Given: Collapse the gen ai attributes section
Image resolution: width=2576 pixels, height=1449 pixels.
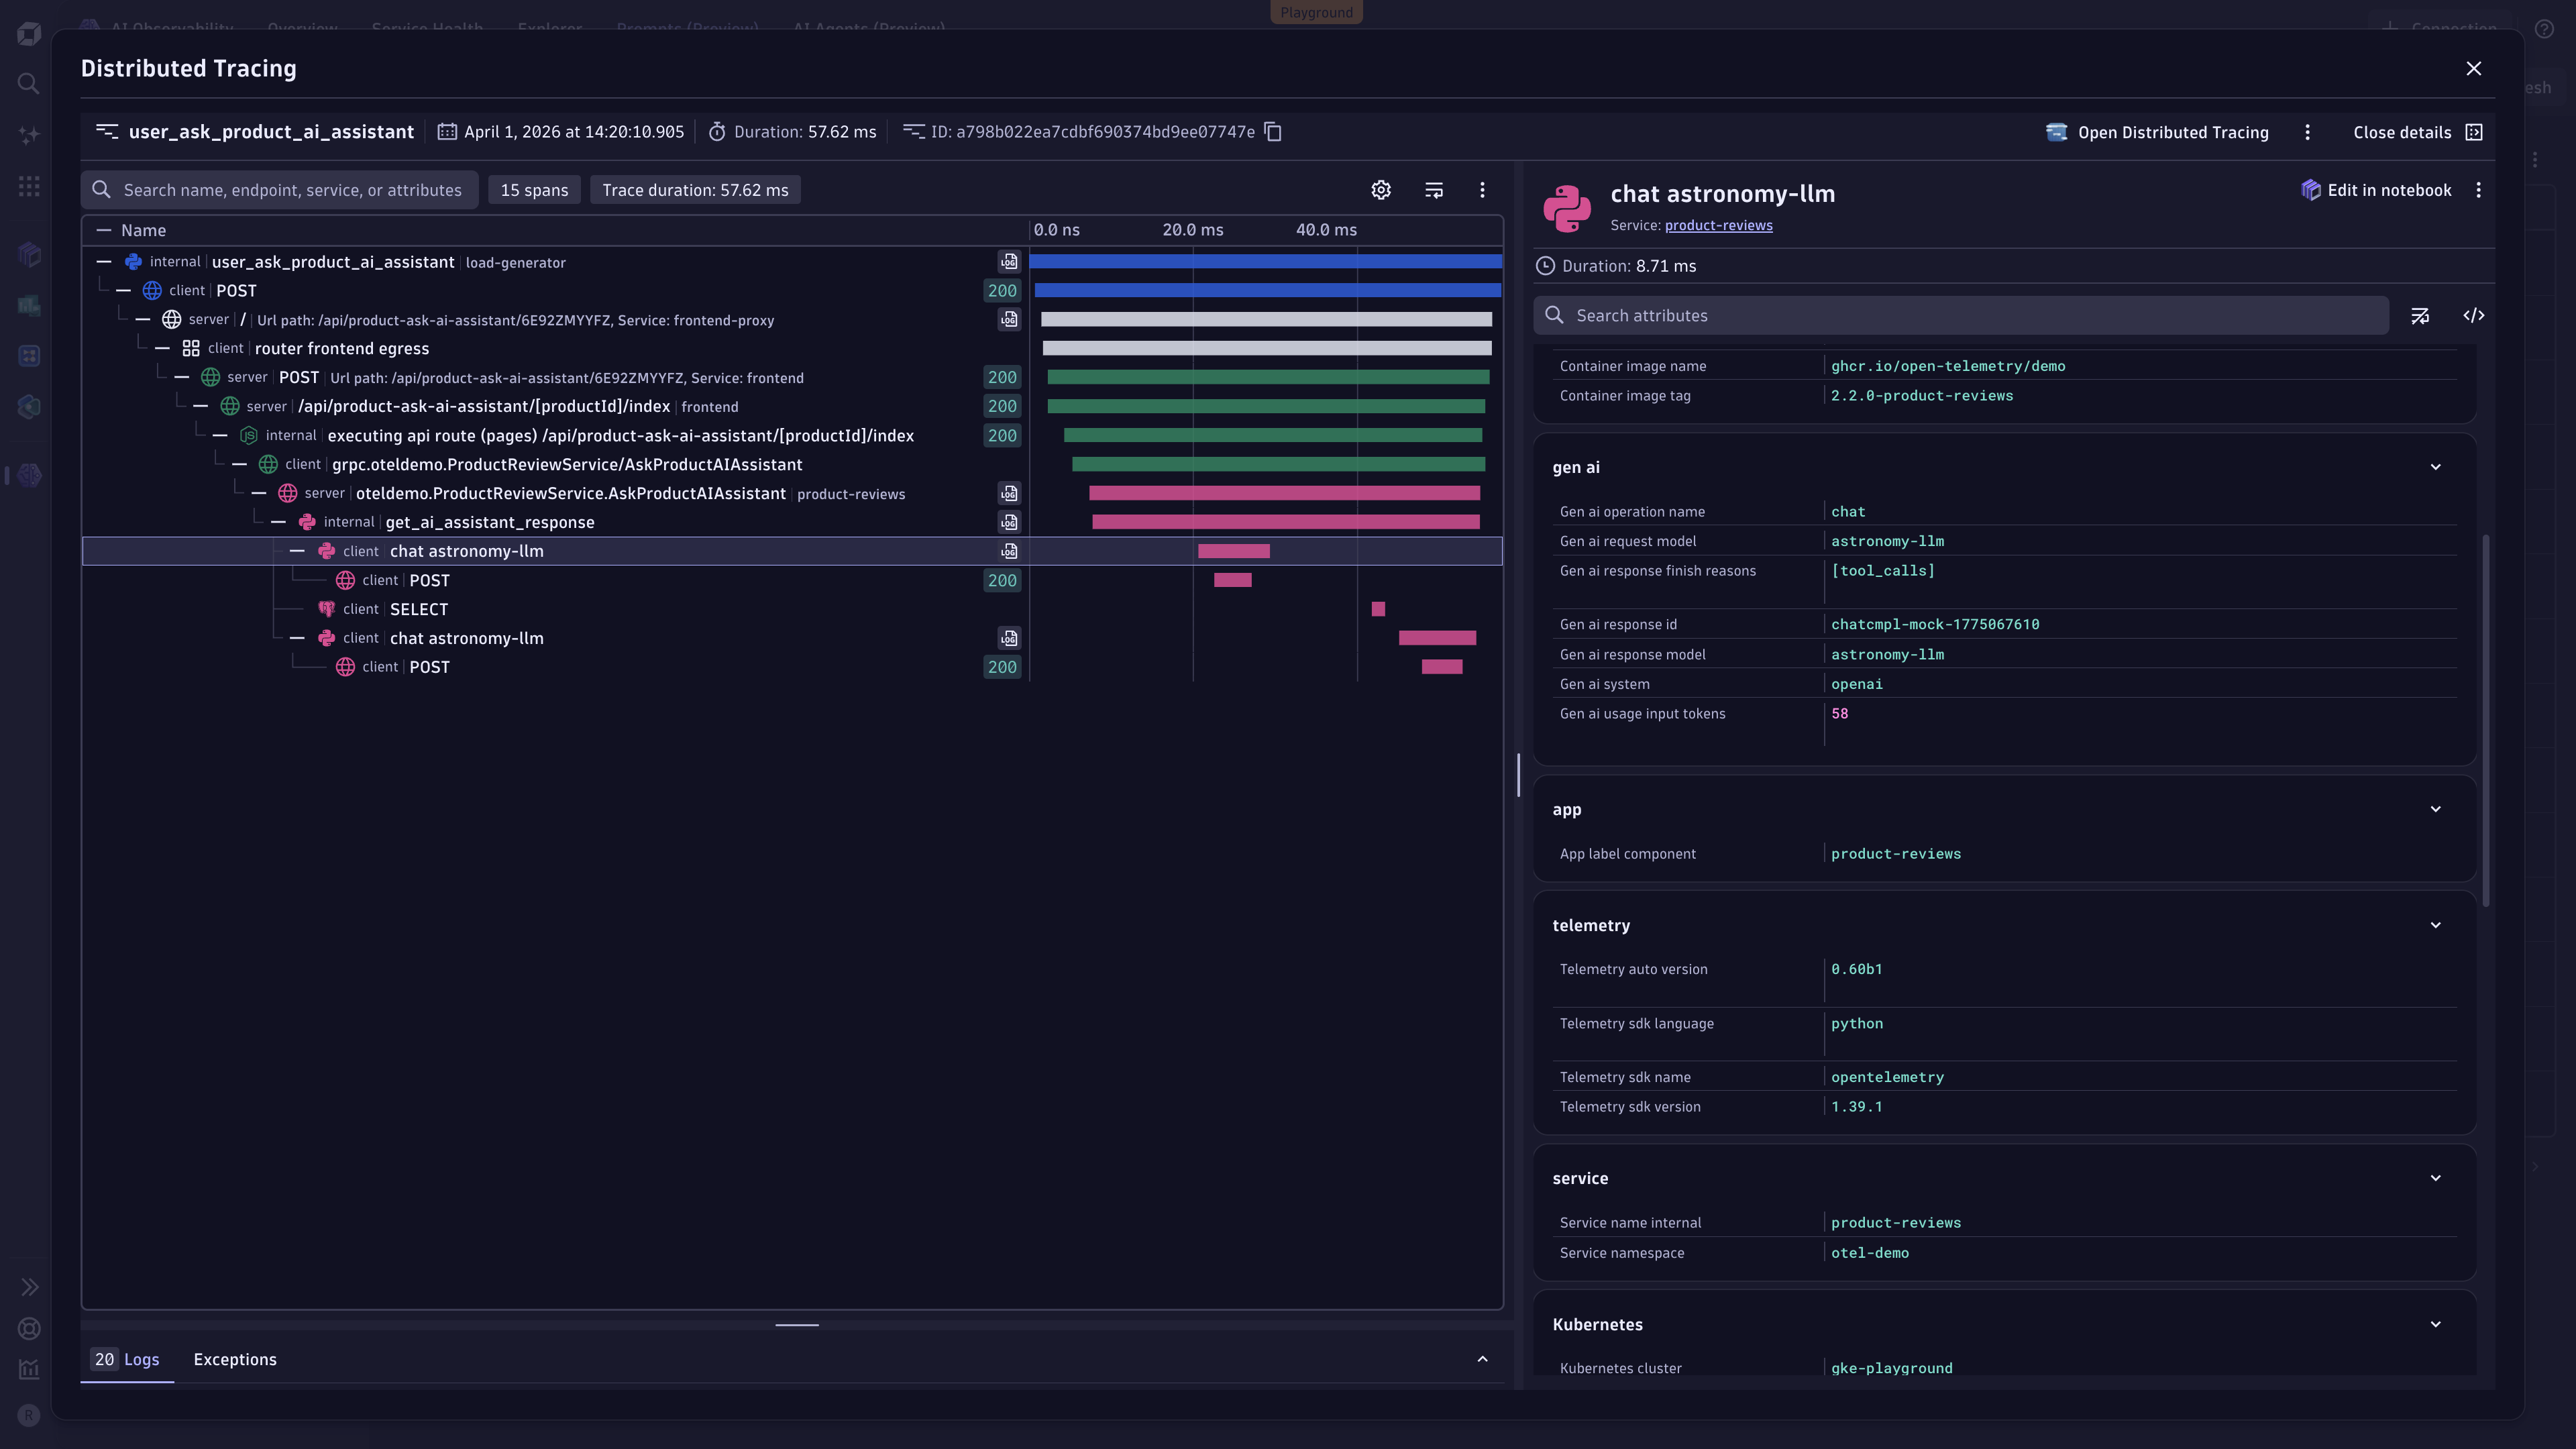Looking at the screenshot, I should pos(2435,466).
